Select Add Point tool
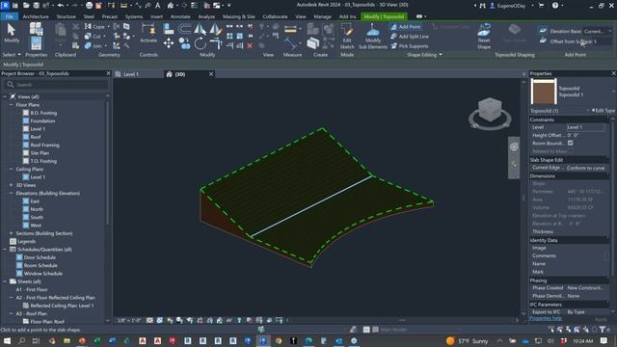Screen dimensions: 617x347 pyautogui.click(x=406, y=27)
